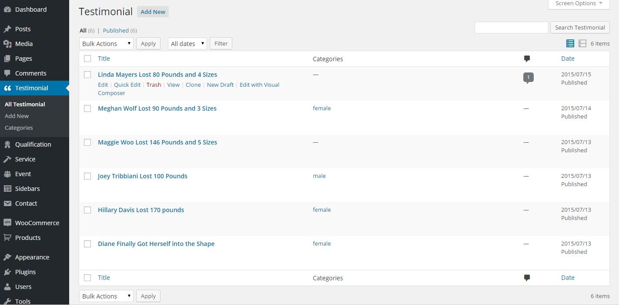
Task: Sort by comments column header icon
Action: [527, 59]
